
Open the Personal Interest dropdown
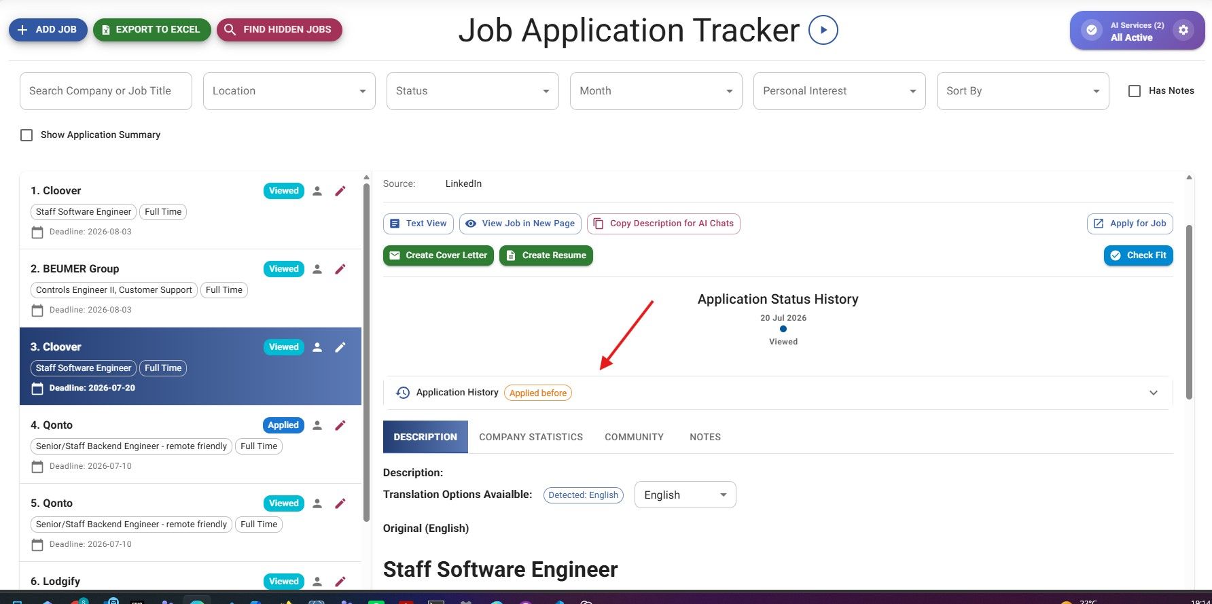[840, 91]
